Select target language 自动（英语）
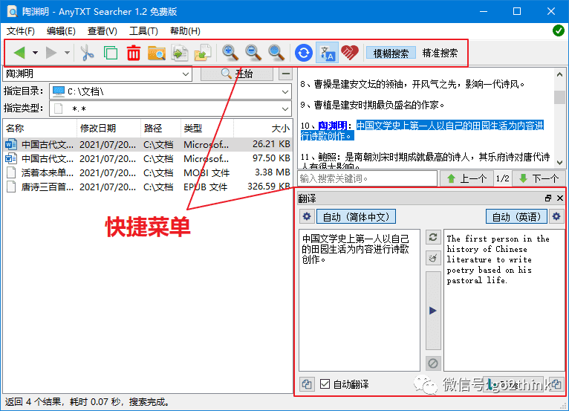 [x=517, y=217]
